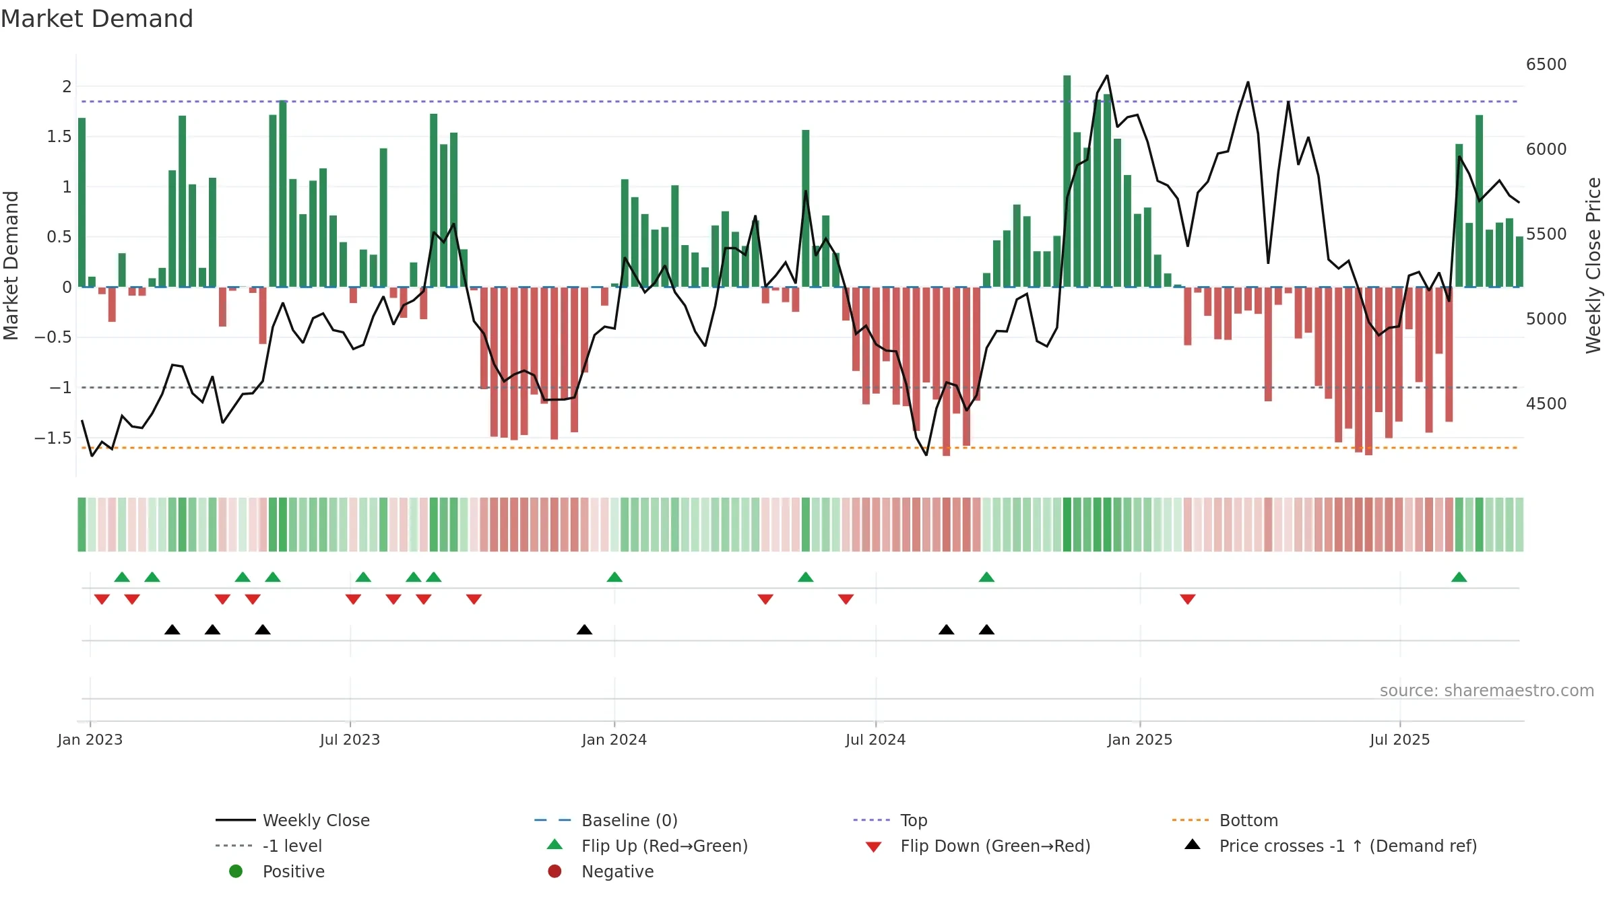The width and height of the screenshot is (1617, 909).
Task: Click the black price-cross marker before Jan 2024
Action: point(585,630)
